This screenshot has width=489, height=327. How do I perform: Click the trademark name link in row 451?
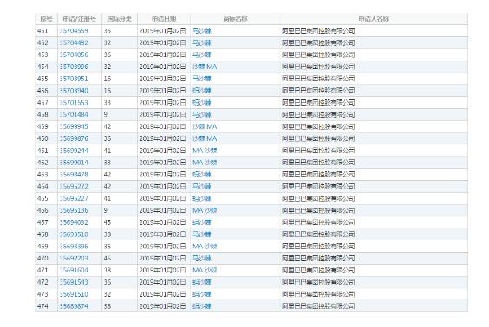tap(201, 31)
